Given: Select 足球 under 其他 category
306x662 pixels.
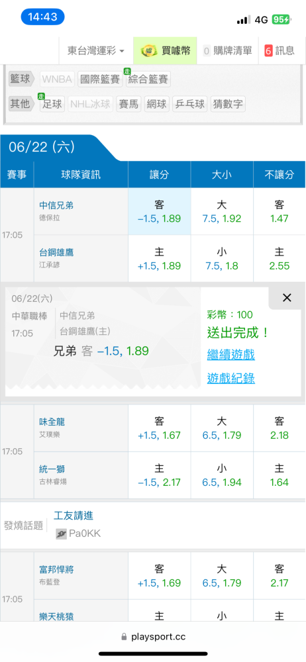Looking at the screenshot, I should [52, 105].
